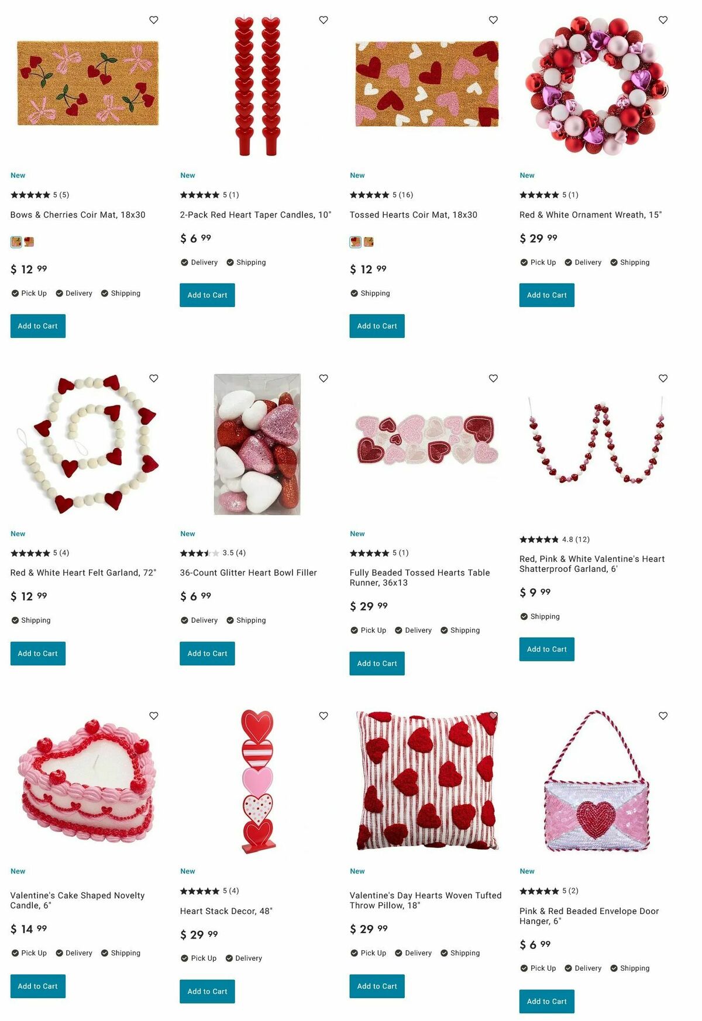Viewport: 702px width, 1021px height.
Task: Add Red & White Ornament Wreath to cart
Action: [546, 295]
